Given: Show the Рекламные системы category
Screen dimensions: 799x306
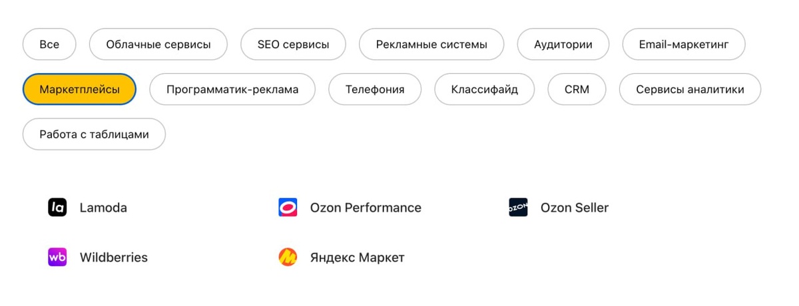Looking at the screenshot, I should click(x=431, y=45).
